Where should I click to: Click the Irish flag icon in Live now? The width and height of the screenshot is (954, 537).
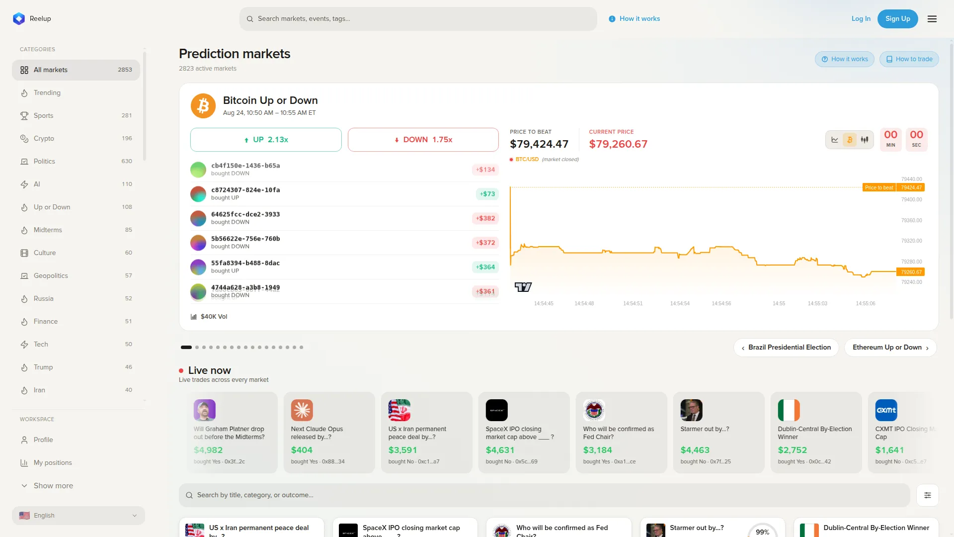(789, 410)
